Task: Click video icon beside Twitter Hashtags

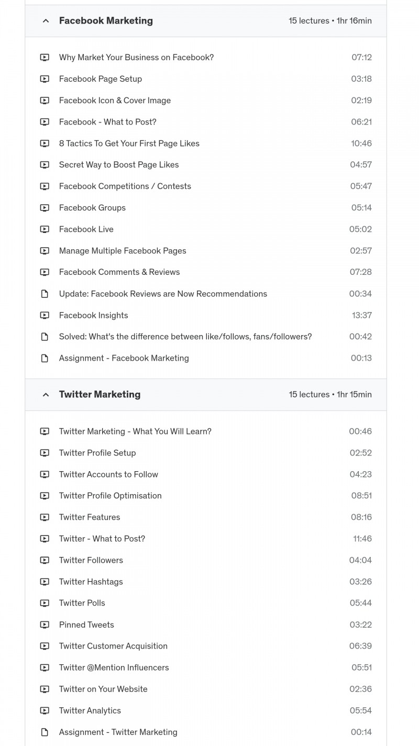Action: pos(45,582)
